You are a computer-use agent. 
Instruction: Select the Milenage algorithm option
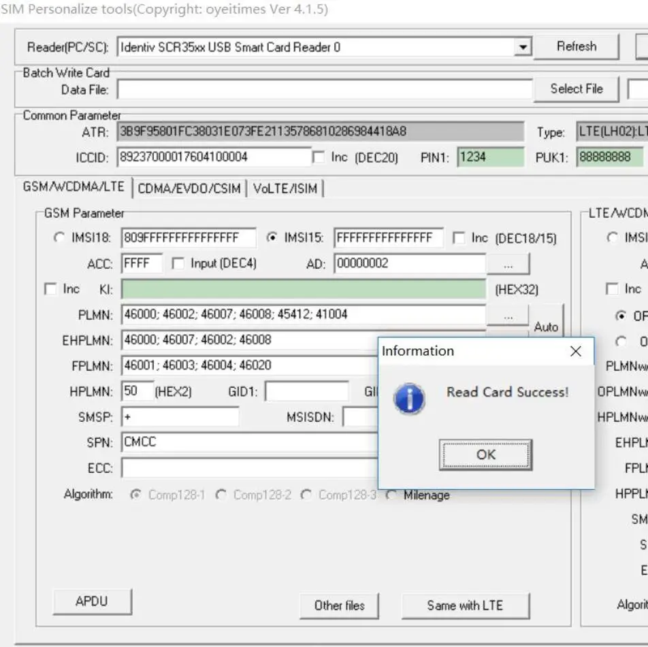click(390, 495)
